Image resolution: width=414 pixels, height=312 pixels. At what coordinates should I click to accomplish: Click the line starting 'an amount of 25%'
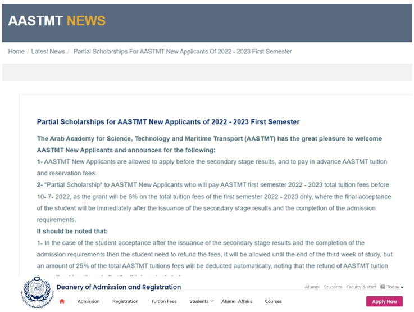(x=212, y=266)
